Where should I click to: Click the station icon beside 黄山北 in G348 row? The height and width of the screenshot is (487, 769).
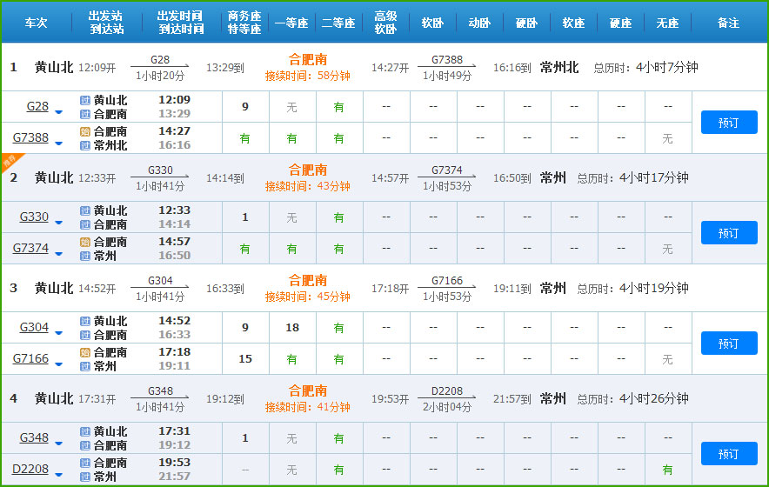pos(85,431)
